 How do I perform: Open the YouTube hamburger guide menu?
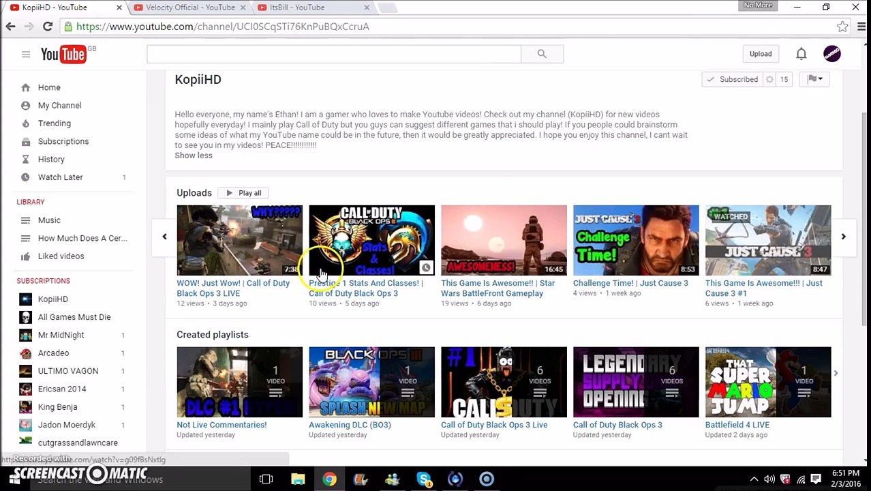coord(26,55)
